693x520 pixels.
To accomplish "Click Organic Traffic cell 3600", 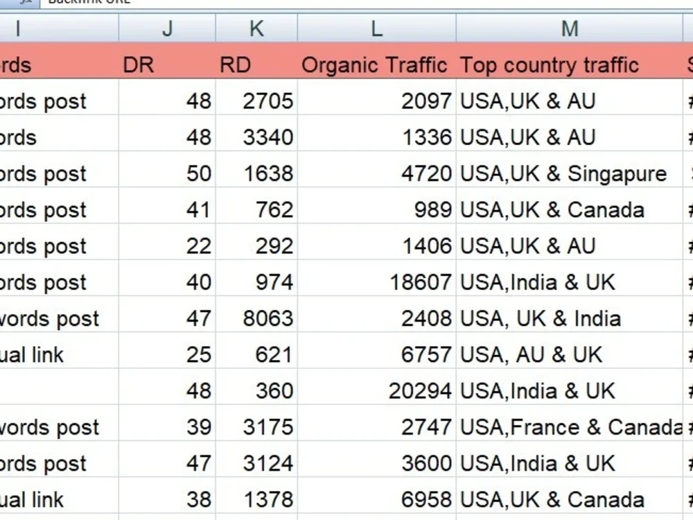I will coord(376,460).
